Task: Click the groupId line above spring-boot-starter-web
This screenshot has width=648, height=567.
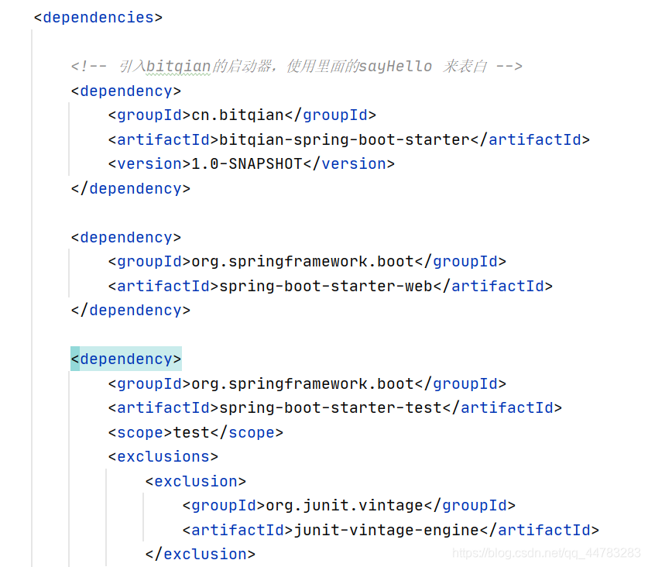Action: 307,262
